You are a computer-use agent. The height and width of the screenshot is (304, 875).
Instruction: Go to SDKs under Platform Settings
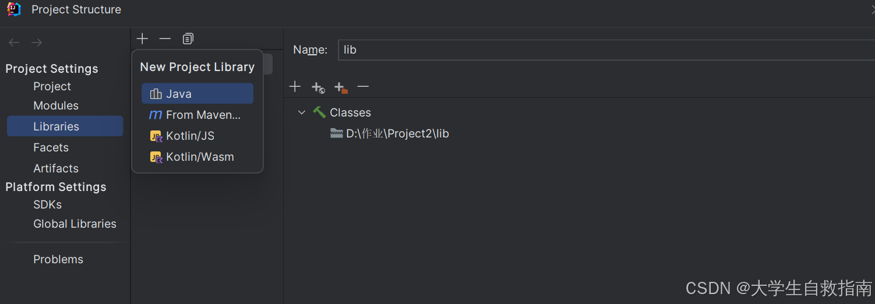click(x=47, y=204)
